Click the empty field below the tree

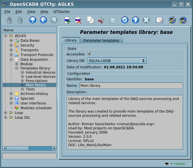(x=29, y=156)
